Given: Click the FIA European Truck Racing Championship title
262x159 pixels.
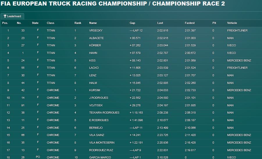Looking at the screenshot, I should click(x=113, y=4).
